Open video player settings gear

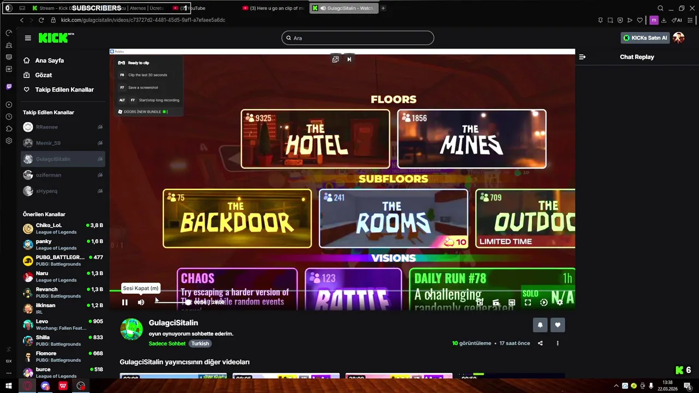[559, 302]
